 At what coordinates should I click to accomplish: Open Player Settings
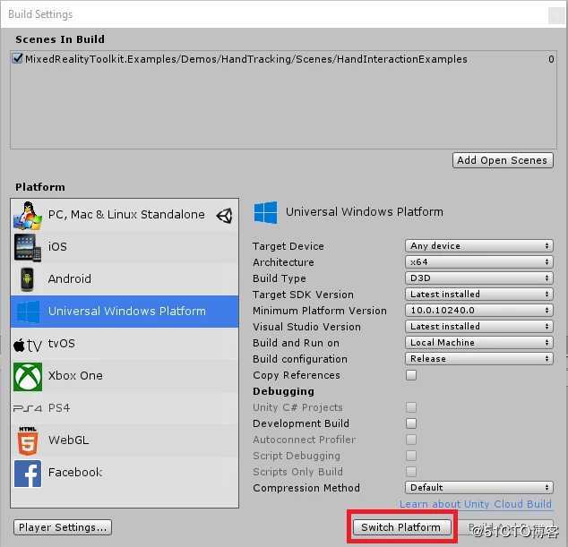[63, 527]
